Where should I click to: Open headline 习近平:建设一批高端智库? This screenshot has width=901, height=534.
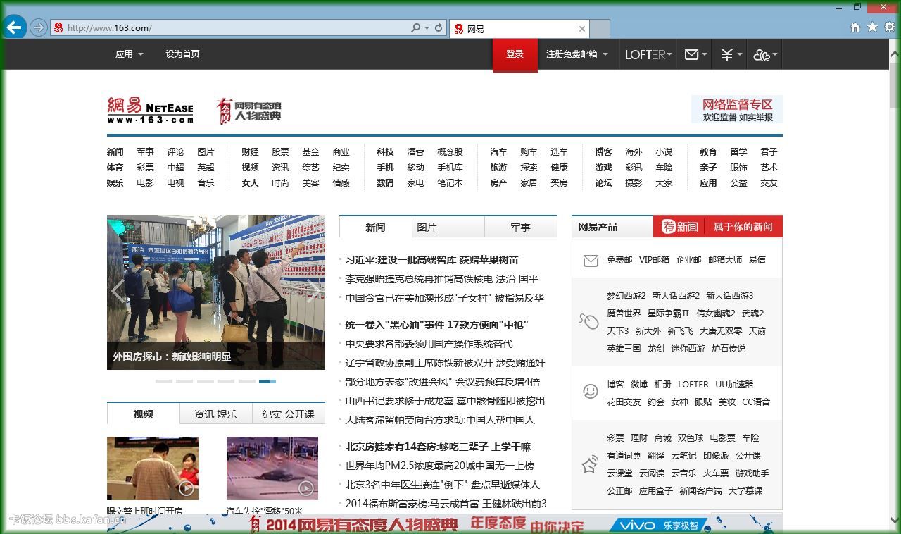431,260
